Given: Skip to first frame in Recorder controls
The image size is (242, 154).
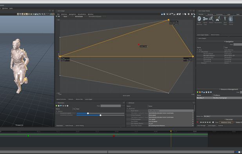Looking at the screenshot, I should (x=201, y=122).
